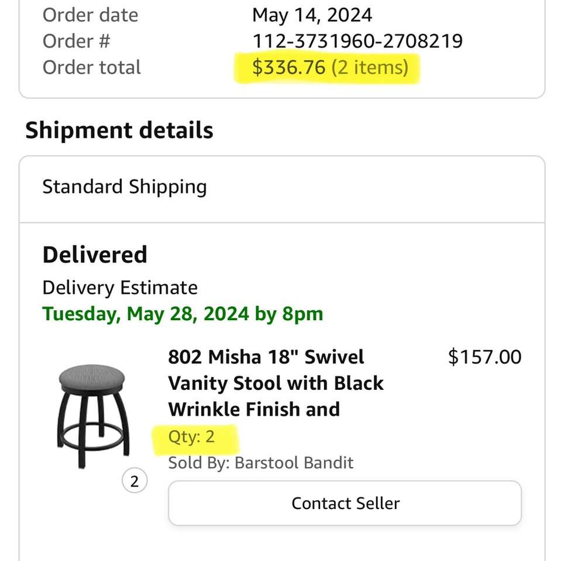Open the Misha Swivel Vanity Stool product title
The width and height of the screenshot is (564, 561).
coord(276,383)
